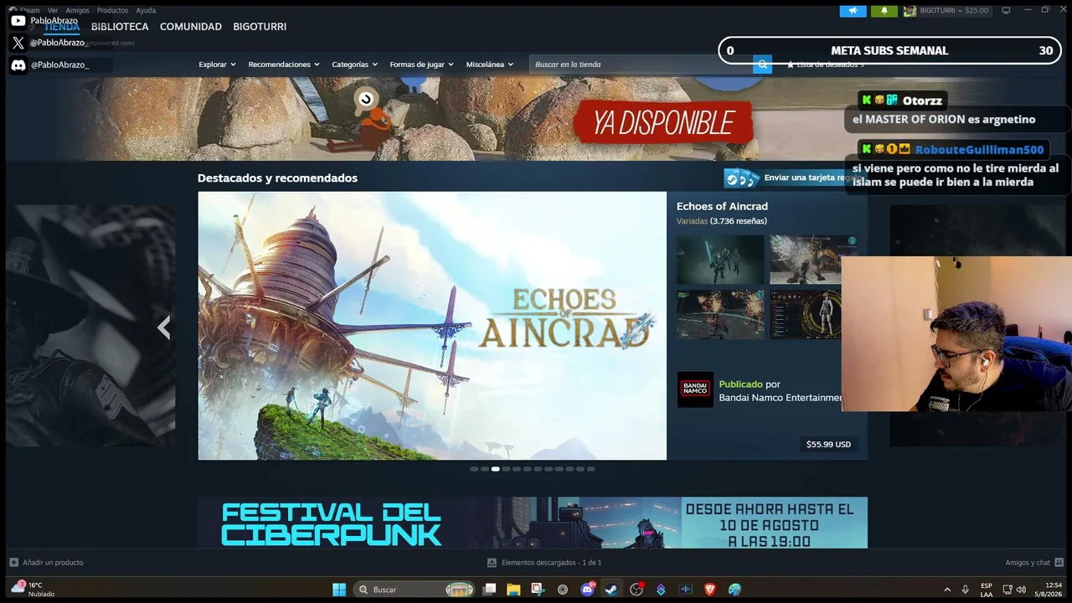Open File Explorer from taskbar
The image size is (1072, 603).
(x=513, y=590)
